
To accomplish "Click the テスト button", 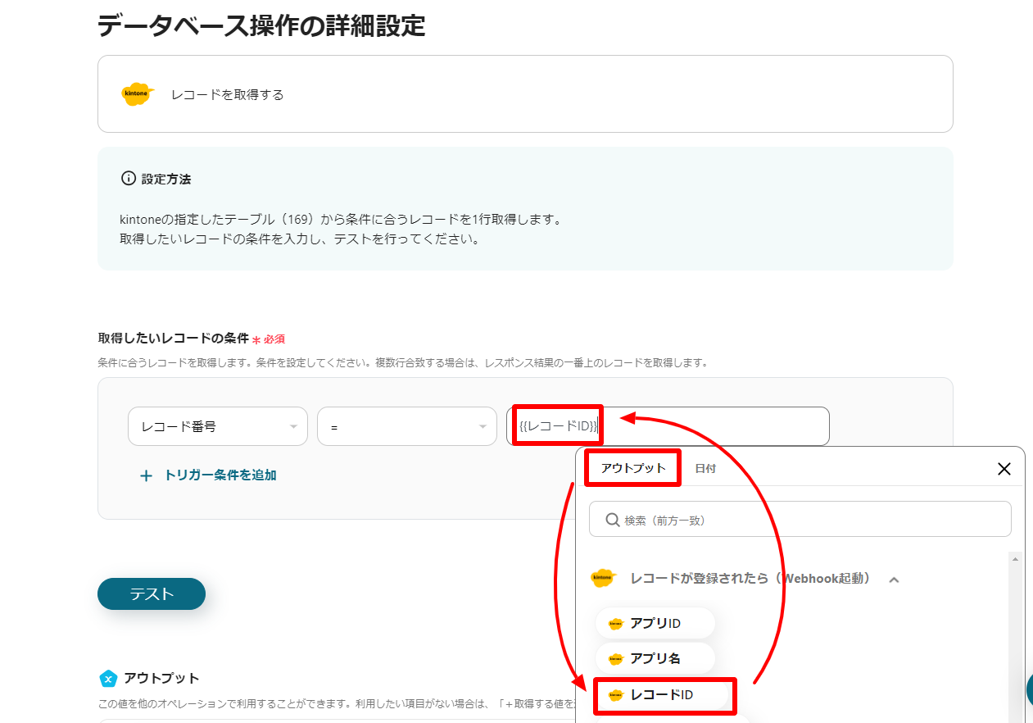I will coord(152,594).
